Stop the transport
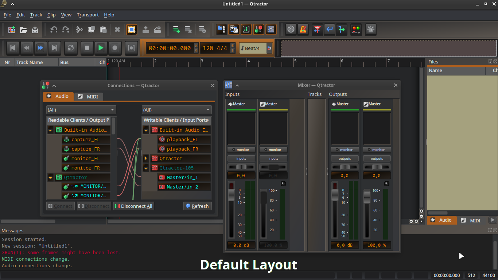 pos(87,48)
